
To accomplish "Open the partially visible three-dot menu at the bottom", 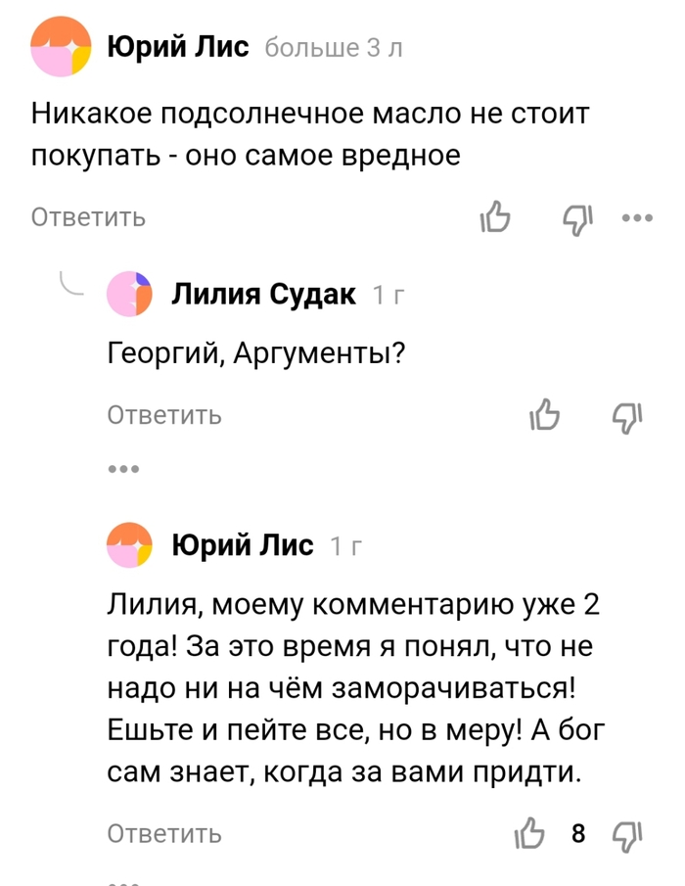I will pos(121,879).
